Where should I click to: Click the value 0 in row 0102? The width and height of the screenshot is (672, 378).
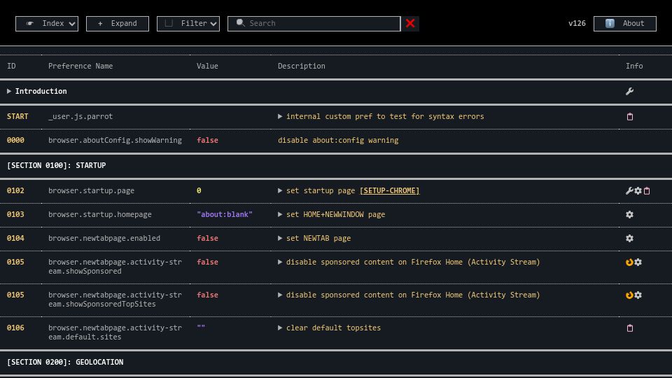click(199, 190)
